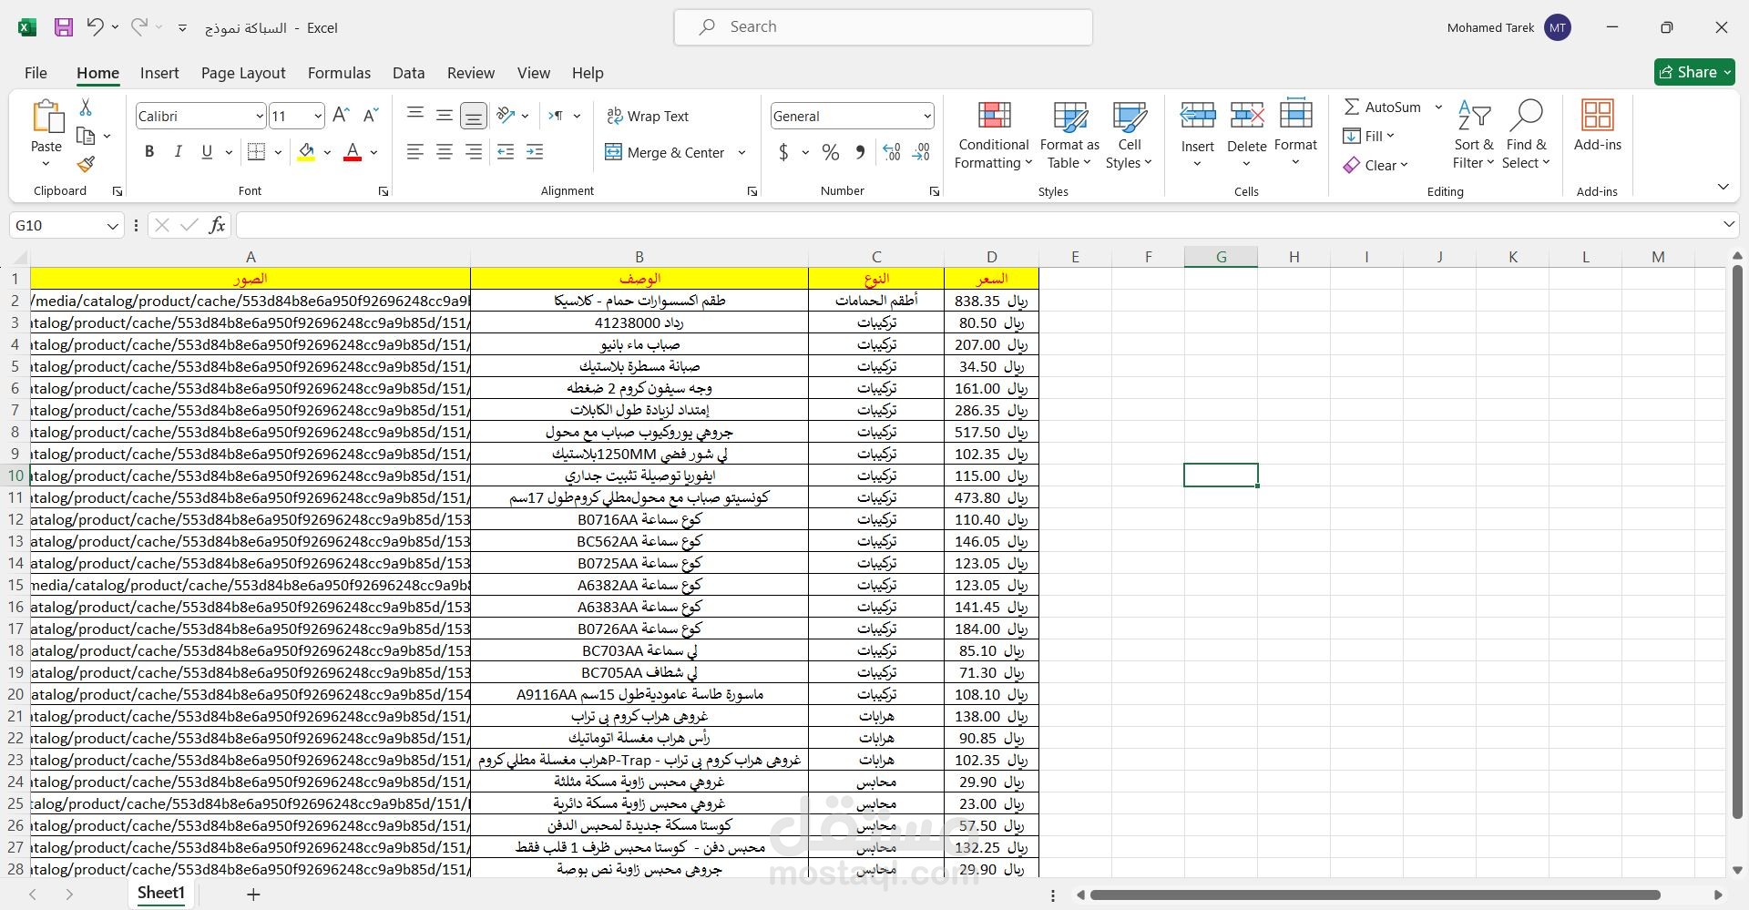Click the Save icon in title bar

tap(63, 27)
